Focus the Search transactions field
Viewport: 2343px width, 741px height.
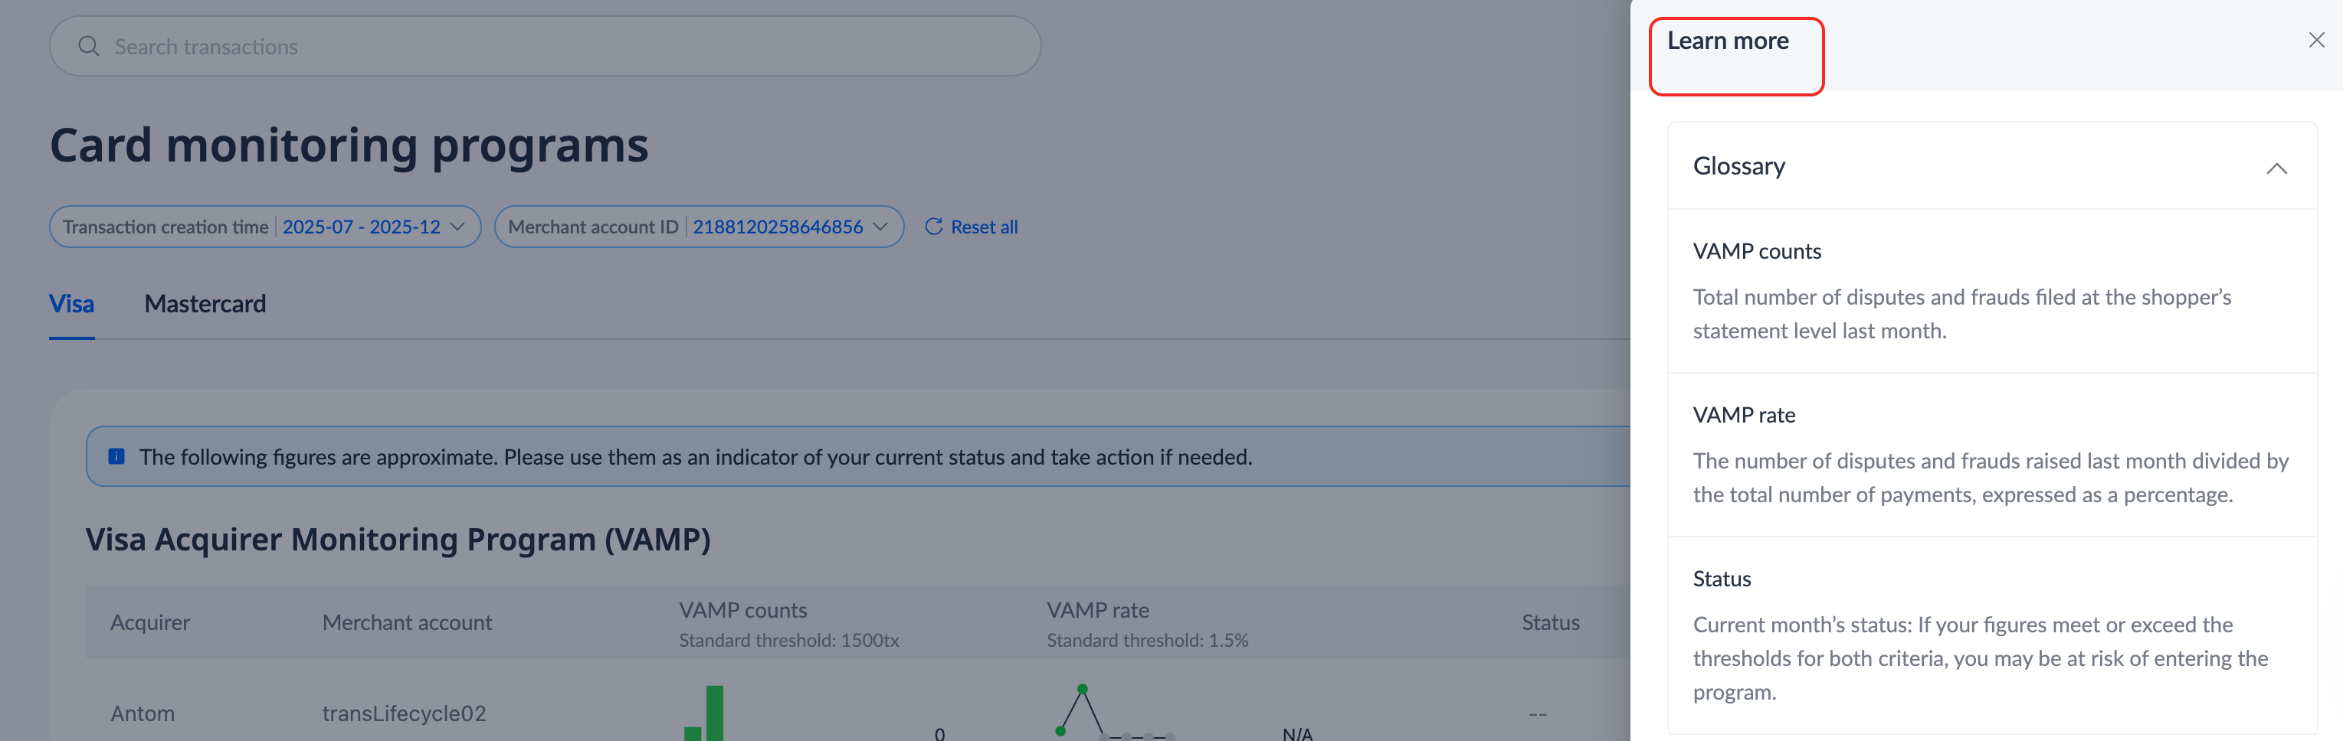[546, 47]
